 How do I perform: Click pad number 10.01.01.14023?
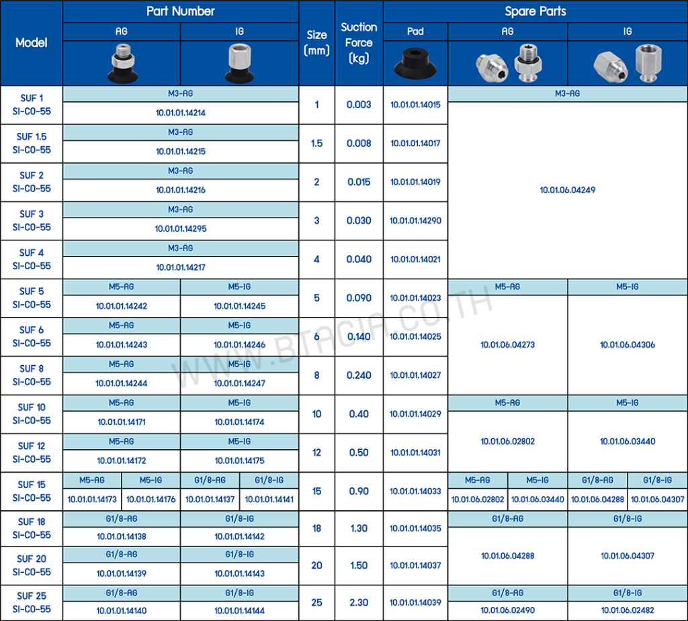pos(415,298)
